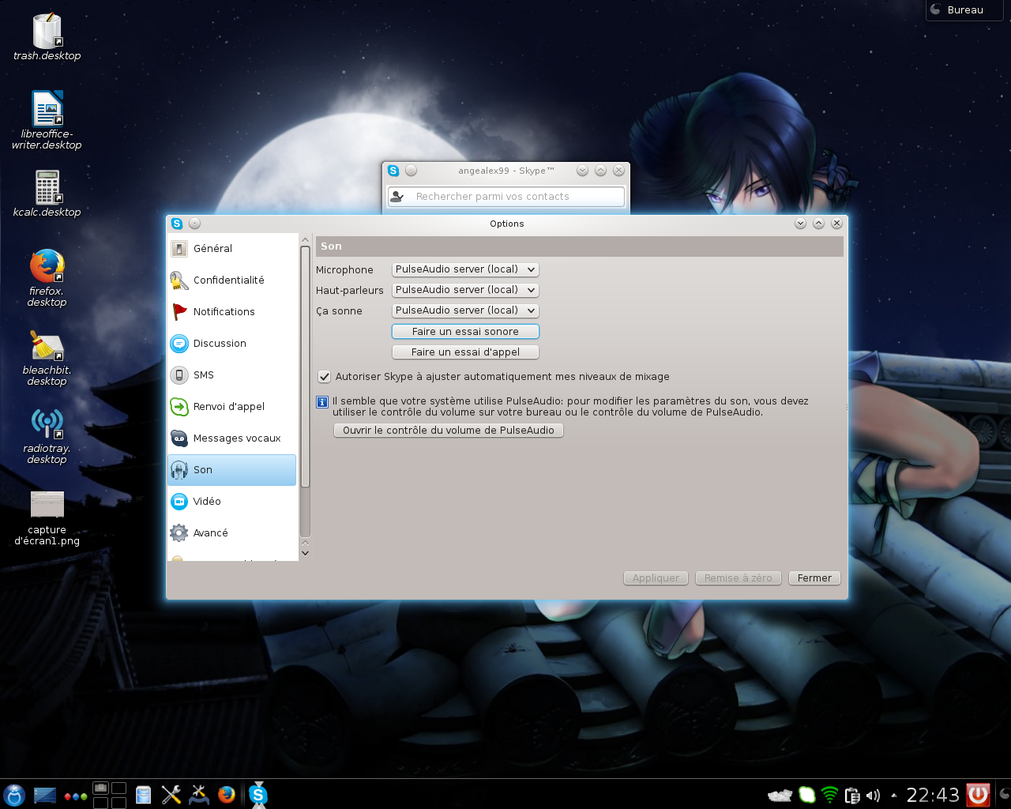Click the contact search field in Skype window
The width and height of the screenshot is (1011, 809).
click(505, 197)
